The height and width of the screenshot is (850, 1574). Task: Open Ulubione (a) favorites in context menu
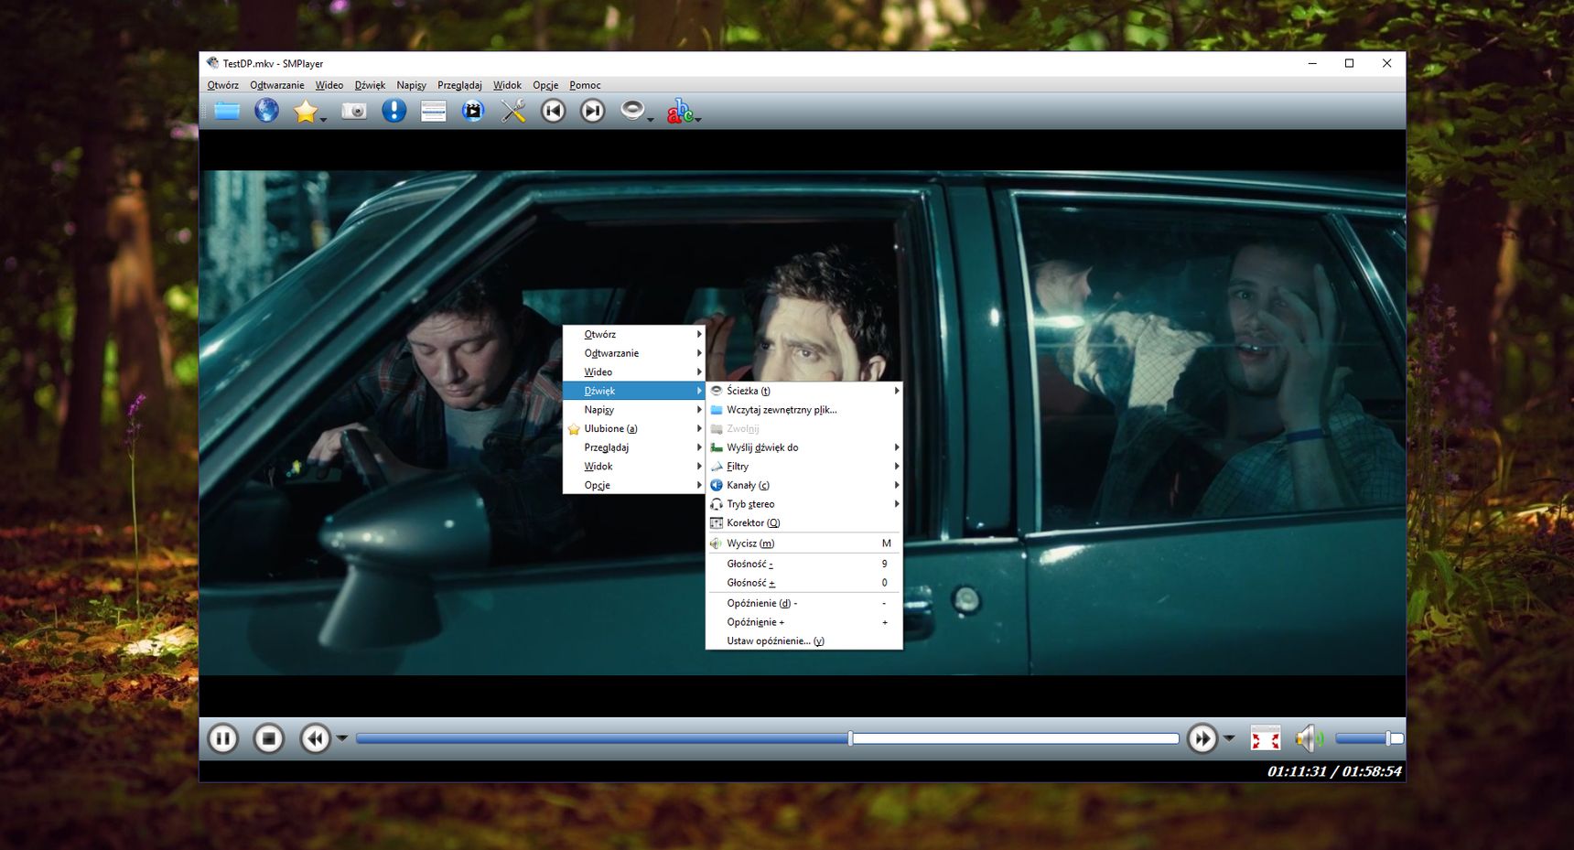[x=633, y=428]
